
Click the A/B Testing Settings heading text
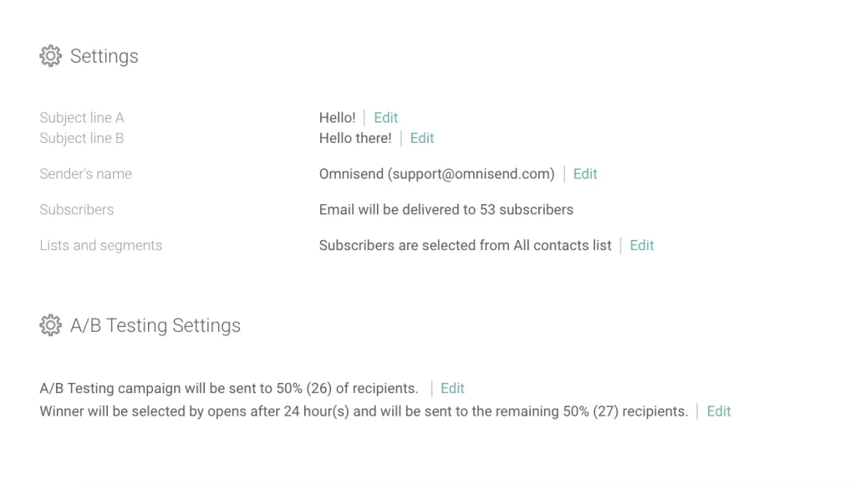(x=155, y=325)
